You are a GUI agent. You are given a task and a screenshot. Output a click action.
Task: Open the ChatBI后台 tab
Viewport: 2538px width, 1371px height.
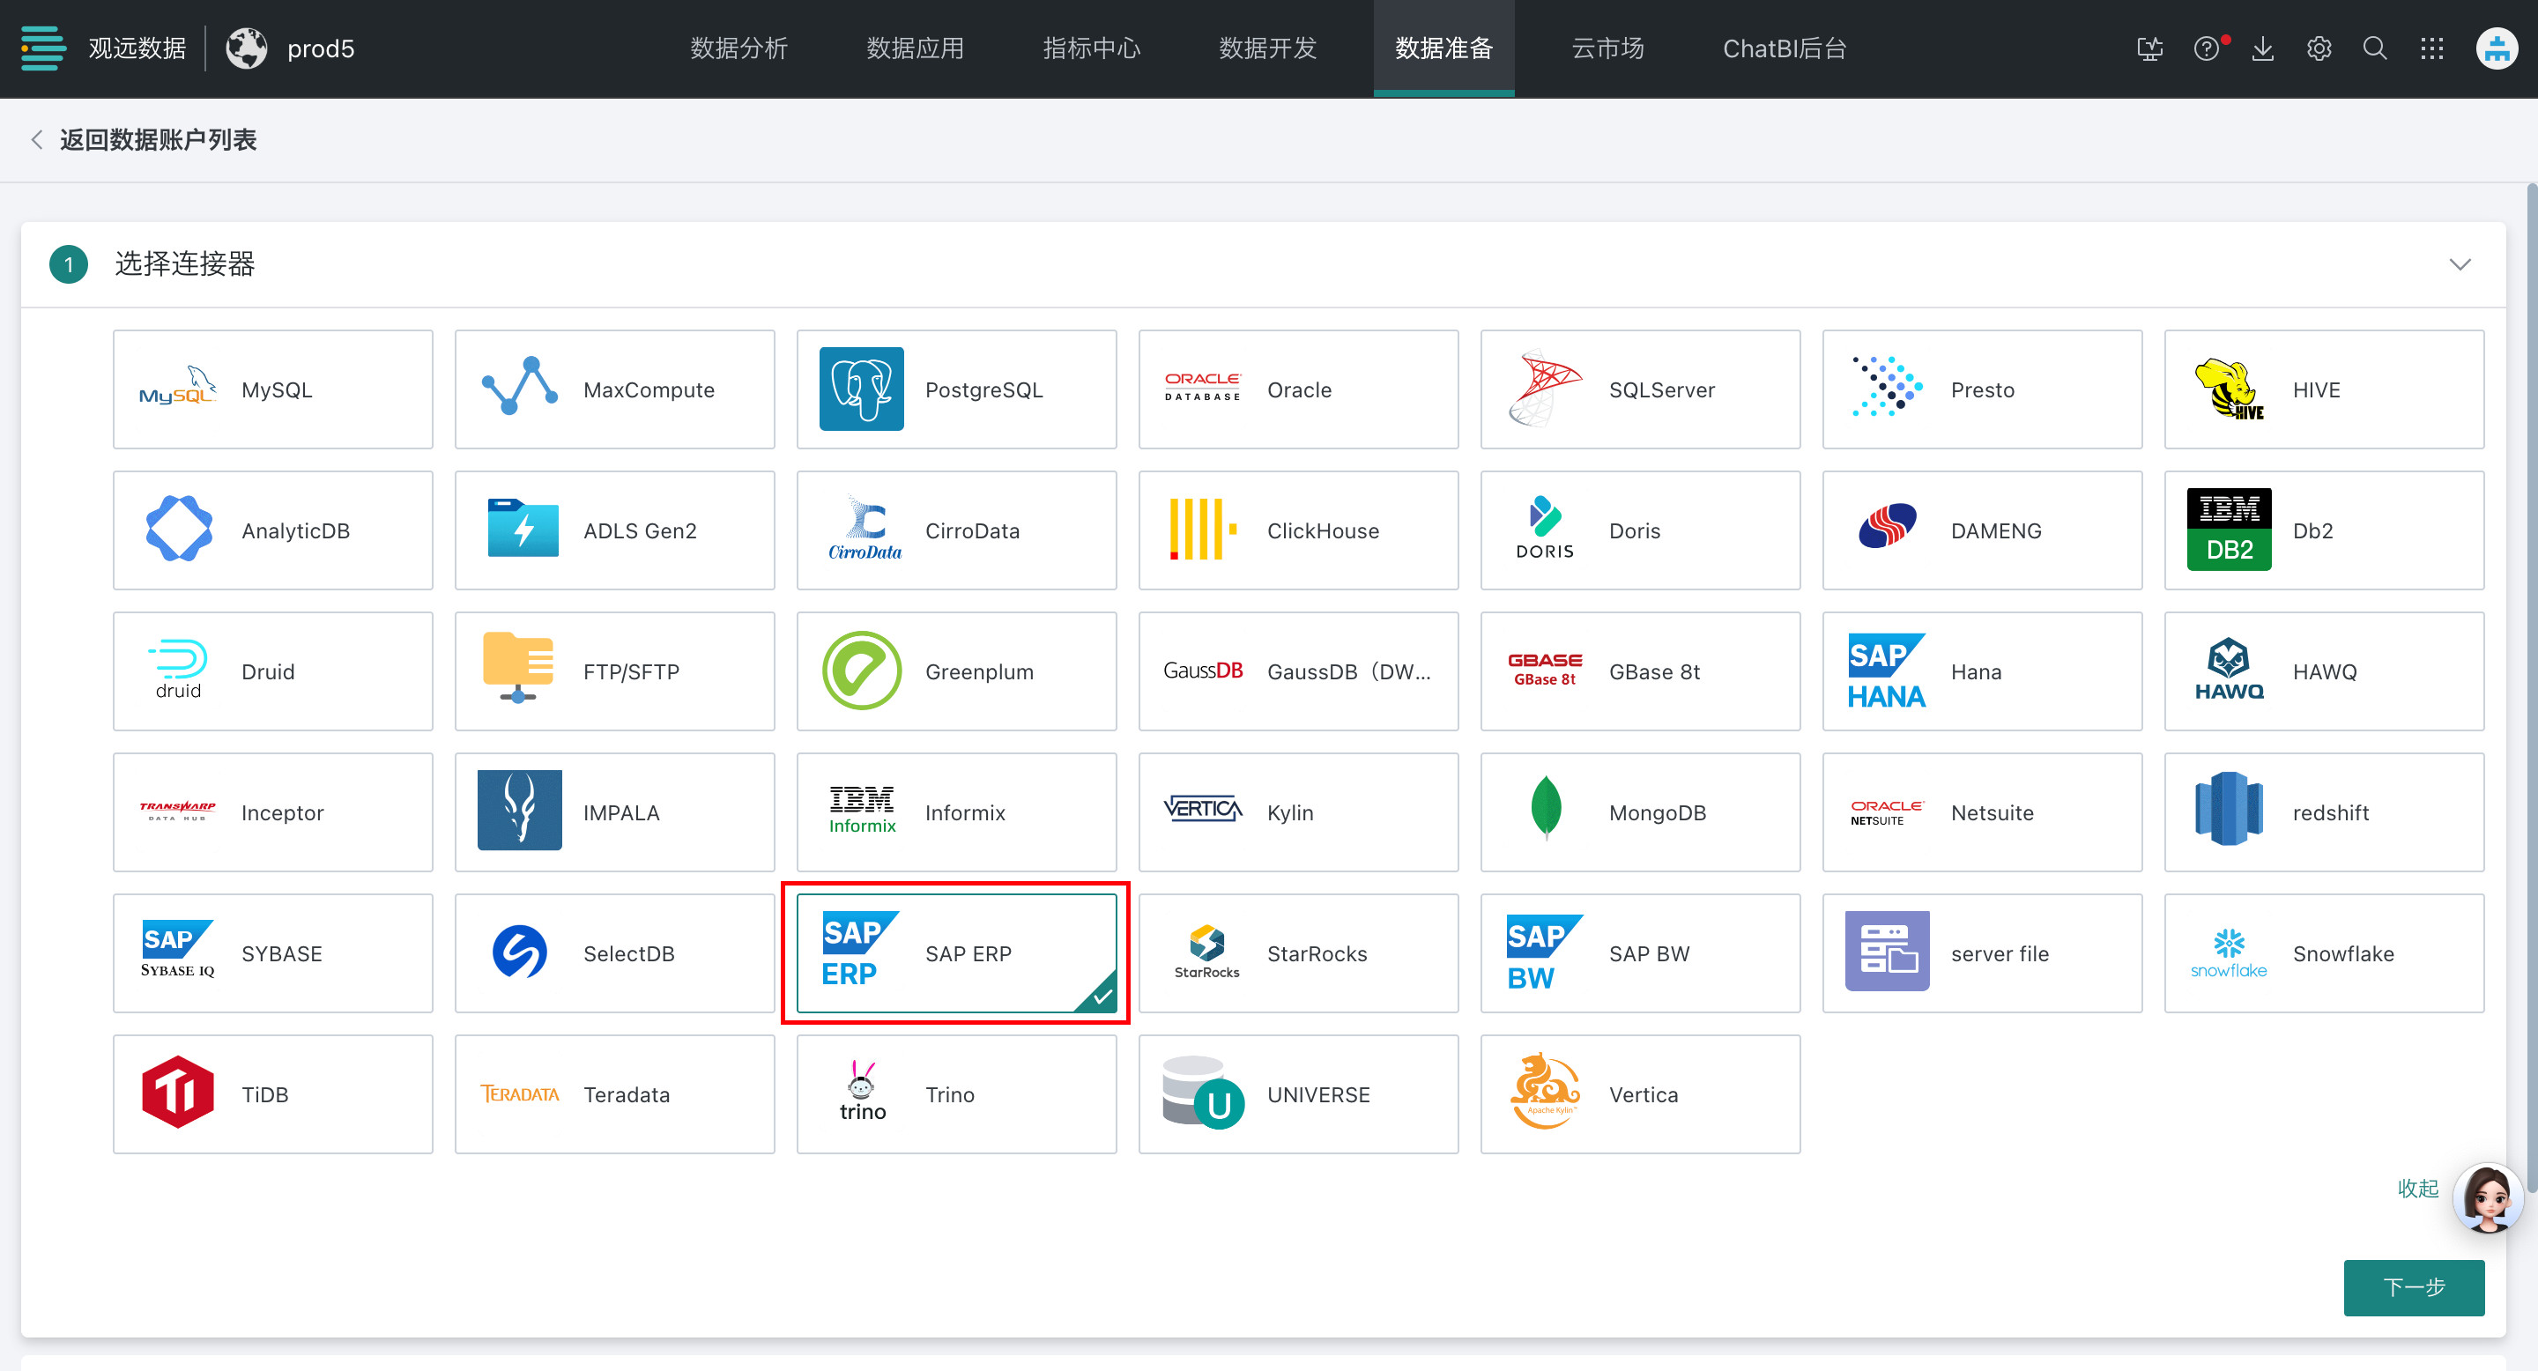1784,48
